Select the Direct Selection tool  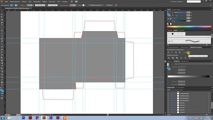[2, 14]
